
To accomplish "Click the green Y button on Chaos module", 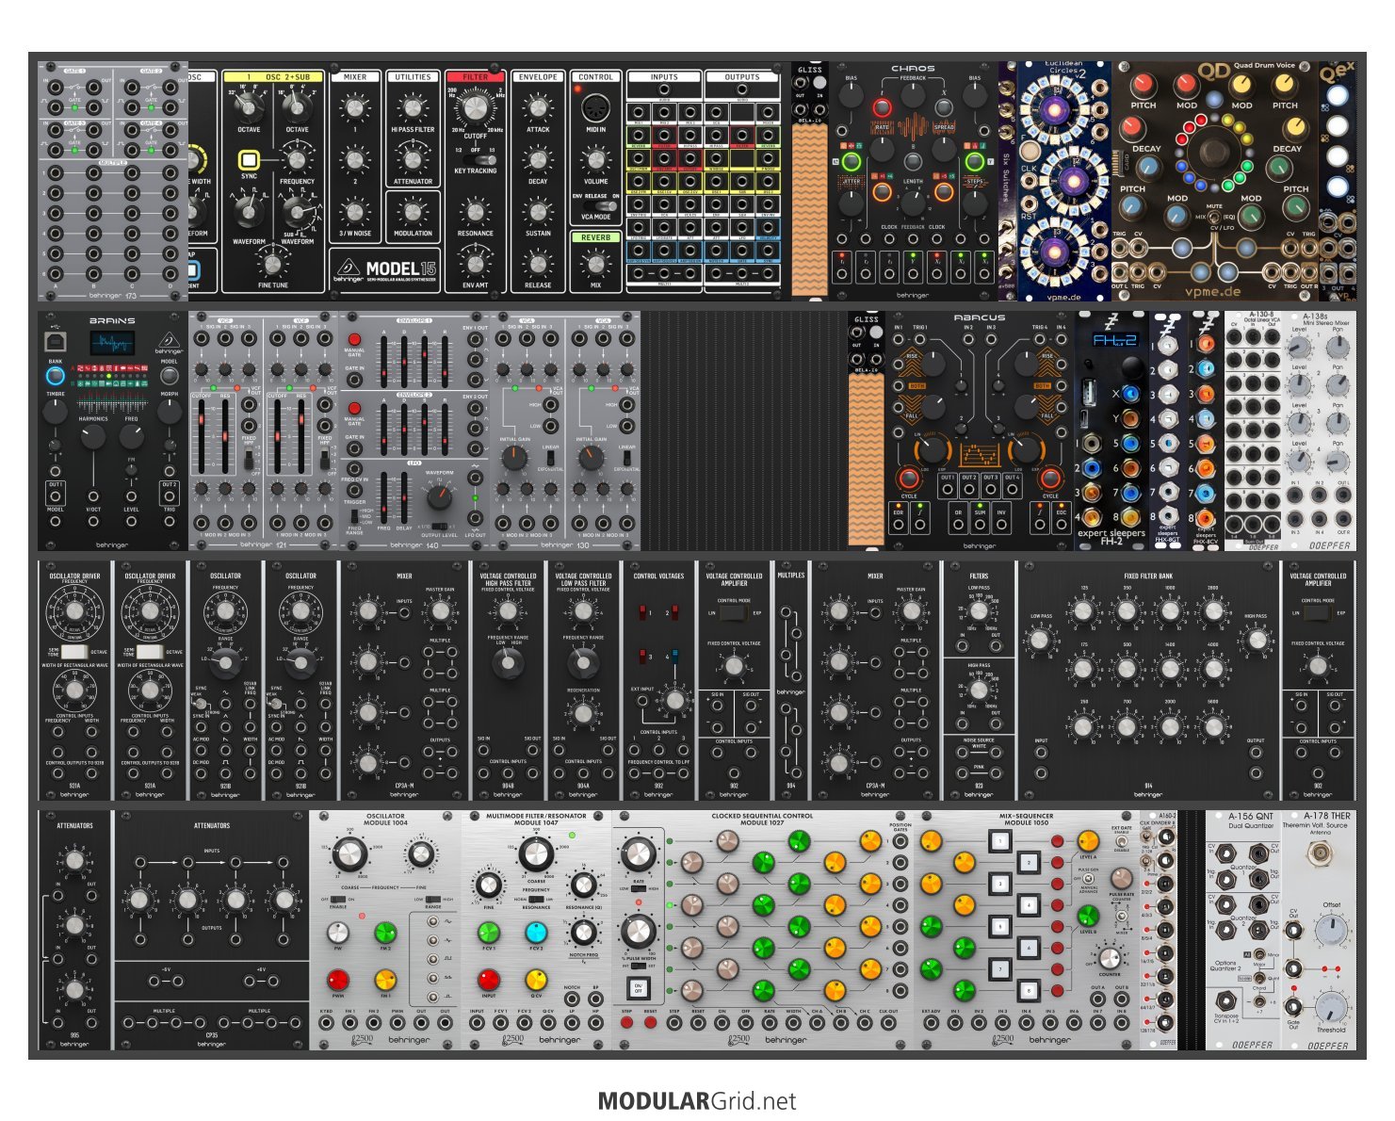I will click(x=975, y=162).
